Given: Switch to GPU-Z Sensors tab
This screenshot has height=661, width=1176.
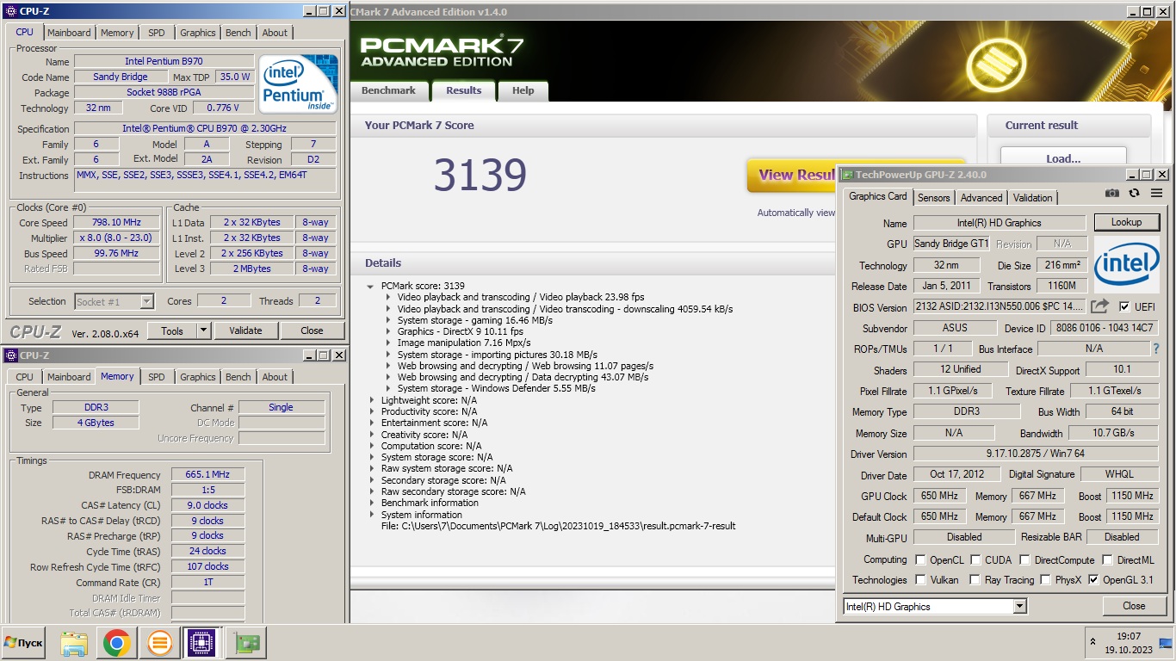Looking at the screenshot, I should pos(933,197).
